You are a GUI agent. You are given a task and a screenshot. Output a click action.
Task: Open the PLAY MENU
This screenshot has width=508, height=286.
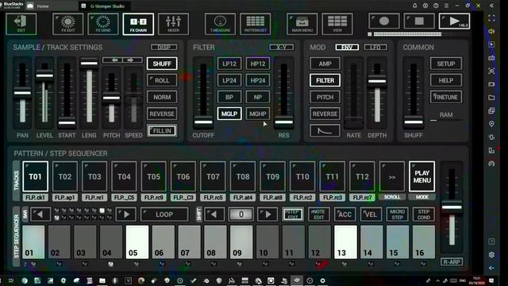pos(421,176)
